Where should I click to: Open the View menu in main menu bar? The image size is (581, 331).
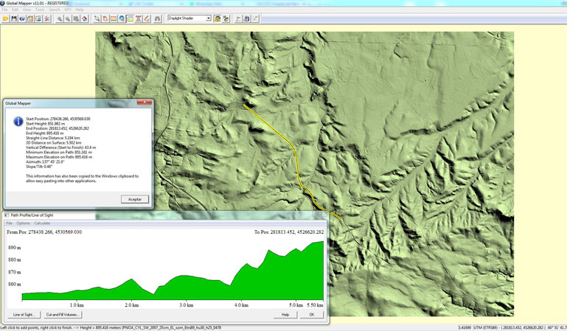pos(27,10)
